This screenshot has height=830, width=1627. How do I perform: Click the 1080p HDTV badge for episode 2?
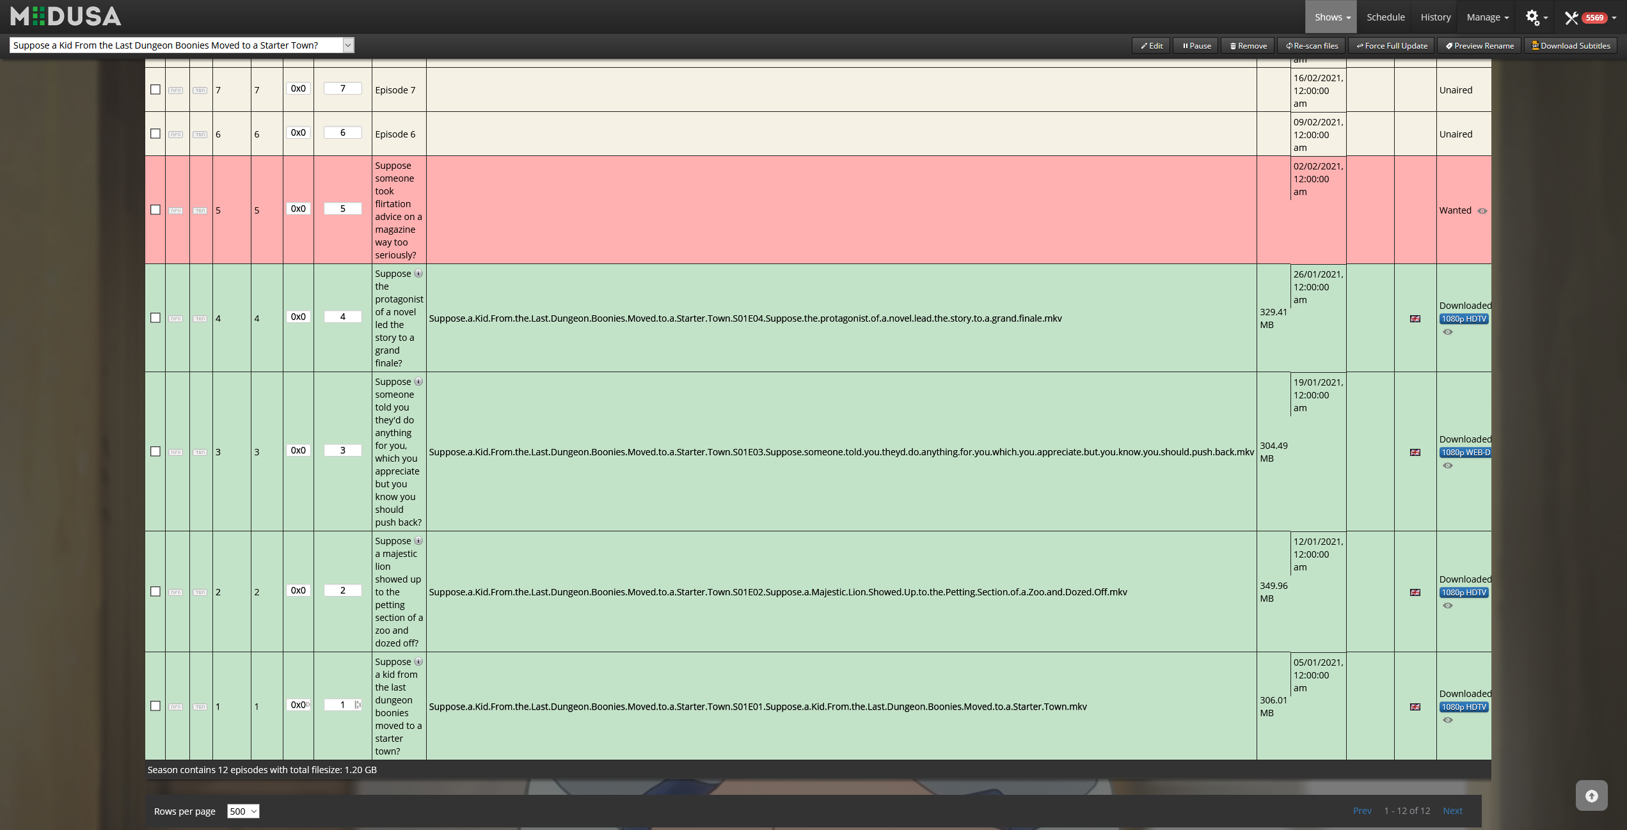pos(1464,592)
